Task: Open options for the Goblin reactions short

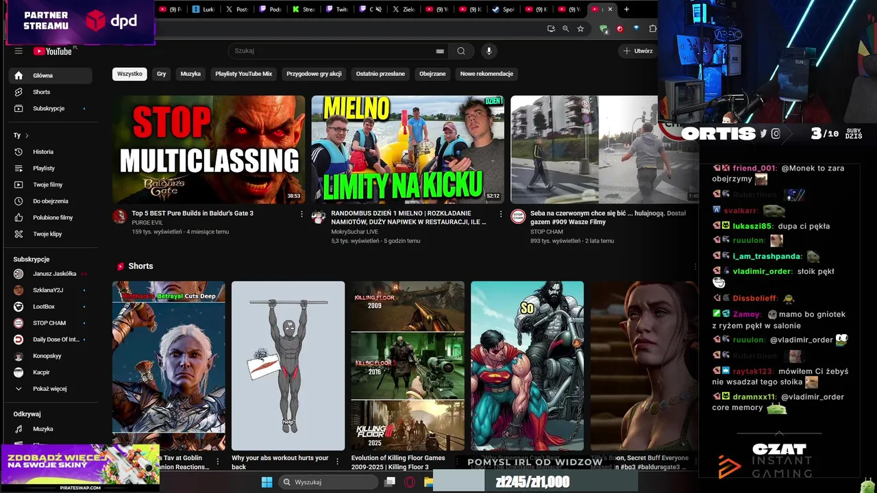Action: point(218,462)
